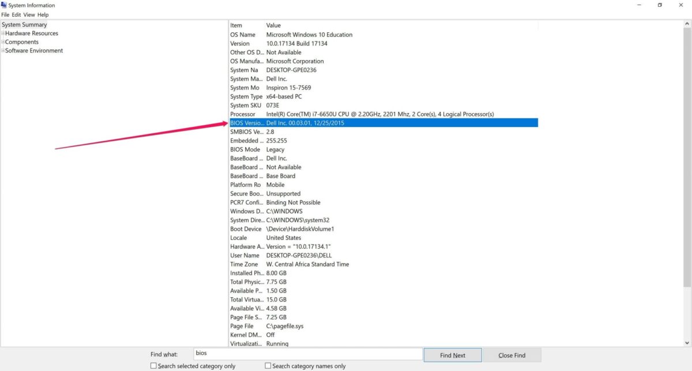The width and height of the screenshot is (692, 371).
Task: Open the File menu
Action: click(x=5, y=14)
